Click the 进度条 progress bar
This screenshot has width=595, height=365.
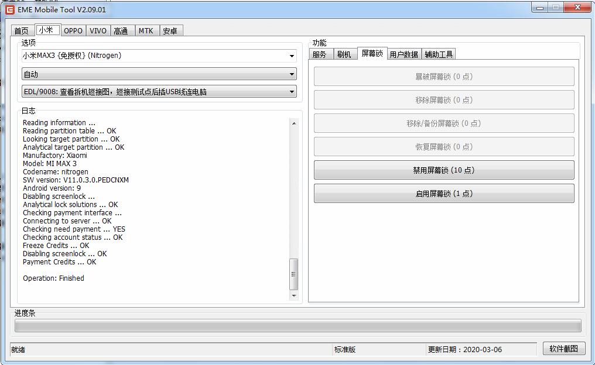point(298,326)
